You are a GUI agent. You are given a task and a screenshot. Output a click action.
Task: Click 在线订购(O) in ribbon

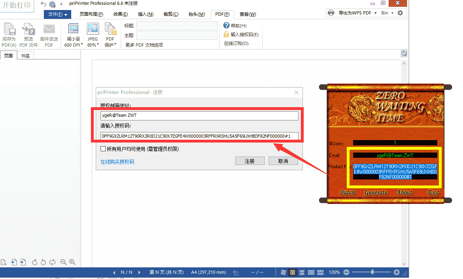[x=236, y=43]
